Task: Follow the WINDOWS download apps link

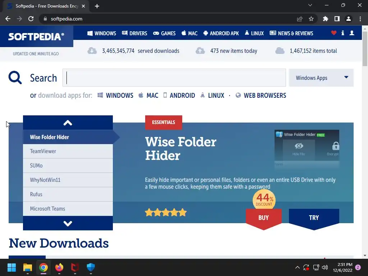Action: [x=115, y=96]
